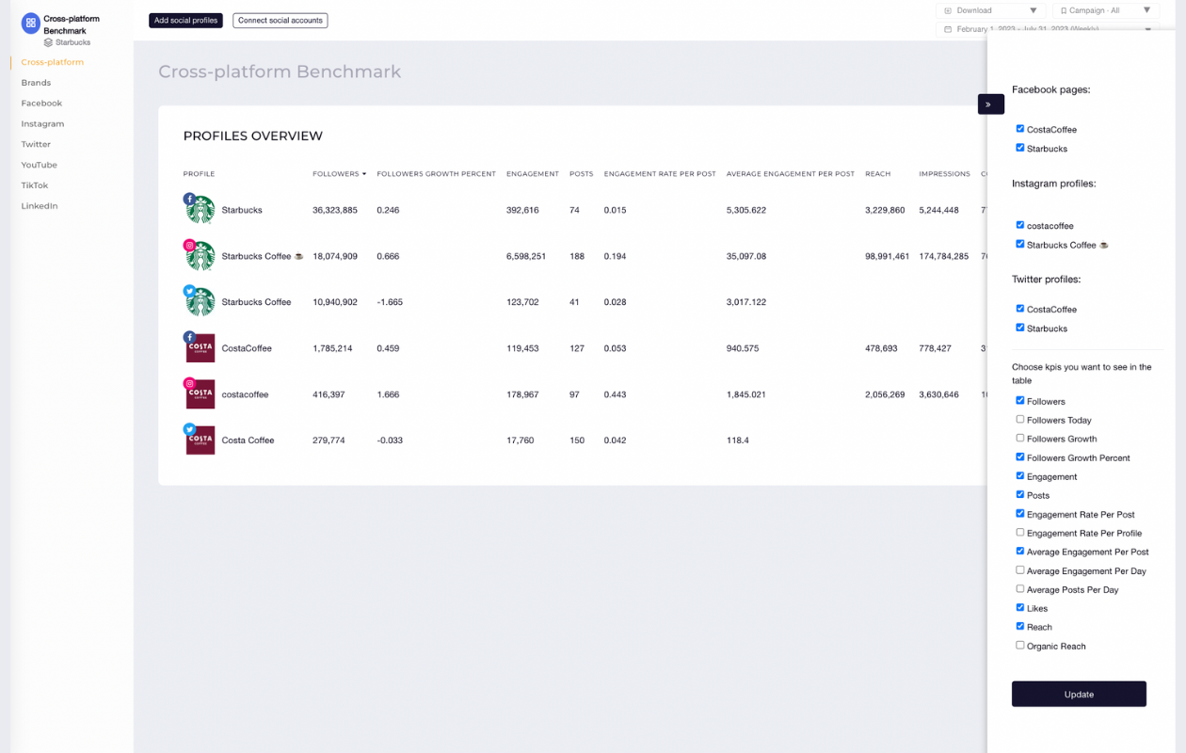Open the date range selector
The image size is (1186, 753).
click(x=1047, y=29)
